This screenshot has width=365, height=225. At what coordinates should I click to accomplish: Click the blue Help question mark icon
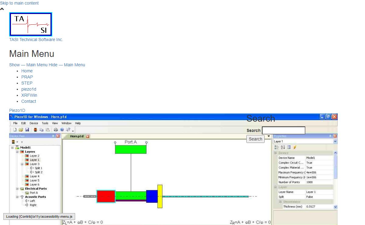click(x=62, y=130)
